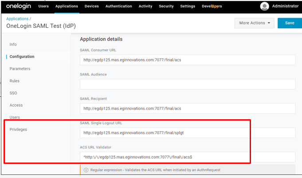Open the Access sidebar tab
302x178 pixels.
[16, 105]
